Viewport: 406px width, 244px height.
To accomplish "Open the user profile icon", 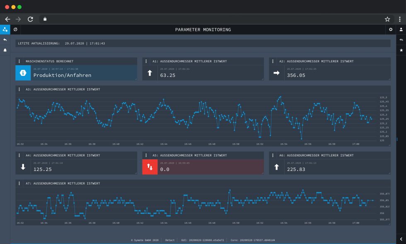I will click(401, 30).
